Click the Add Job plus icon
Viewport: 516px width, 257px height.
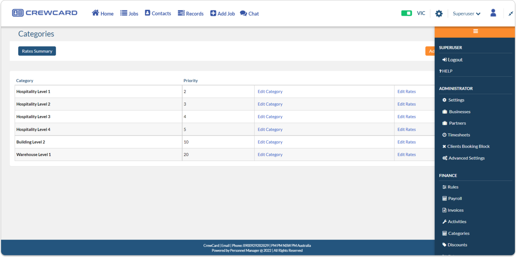pyautogui.click(x=213, y=13)
